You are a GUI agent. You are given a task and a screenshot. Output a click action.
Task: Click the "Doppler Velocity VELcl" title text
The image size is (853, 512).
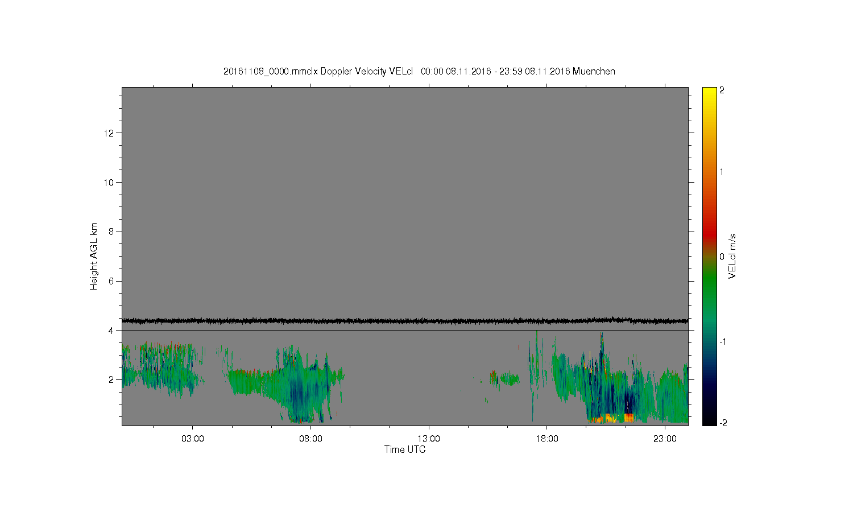(367, 72)
